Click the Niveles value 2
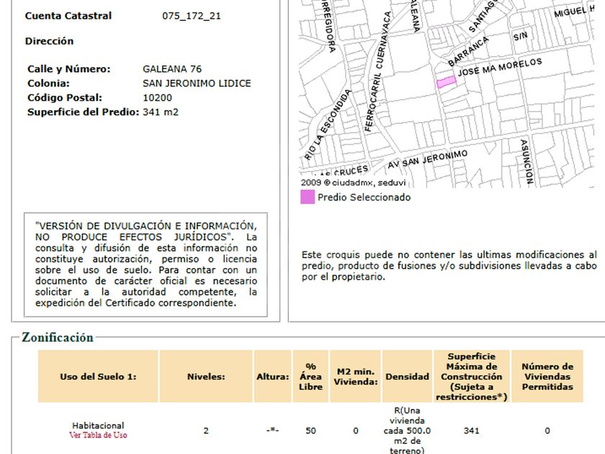 point(206,430)
